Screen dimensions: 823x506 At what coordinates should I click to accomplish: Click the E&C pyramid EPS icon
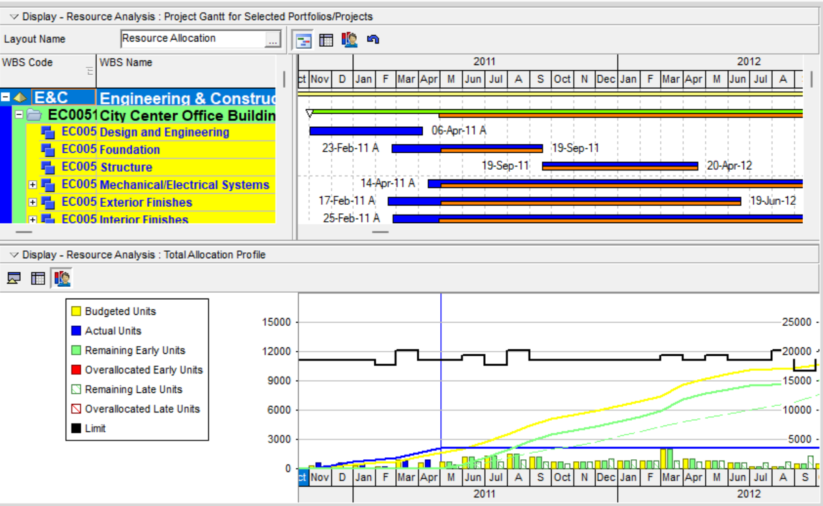[20, 98]
